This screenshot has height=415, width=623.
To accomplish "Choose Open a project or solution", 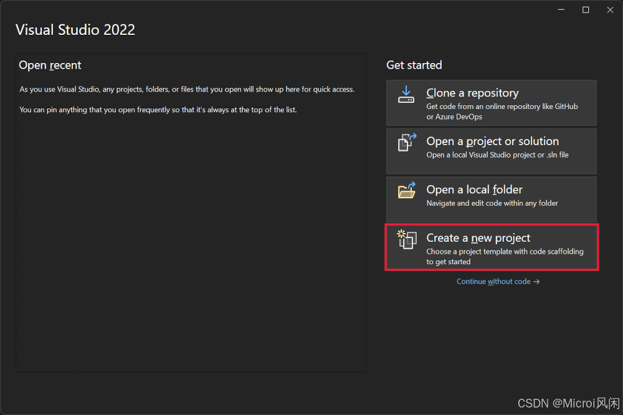I will tap(491, 151).
